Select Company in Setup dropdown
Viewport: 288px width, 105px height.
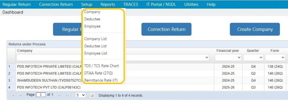click(92, 12)
